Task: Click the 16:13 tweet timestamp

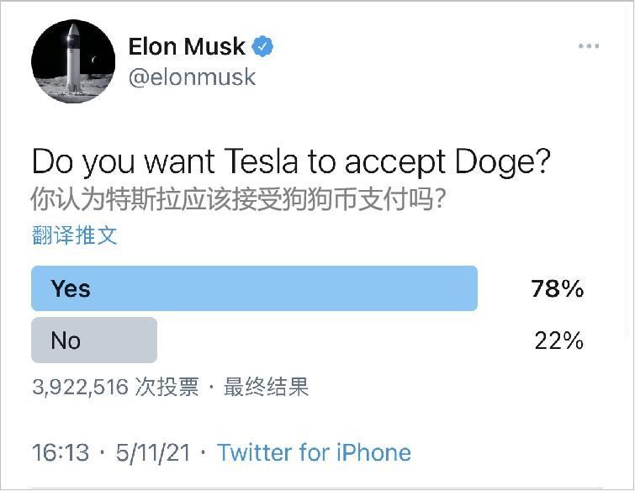Action: coord(60,453)
